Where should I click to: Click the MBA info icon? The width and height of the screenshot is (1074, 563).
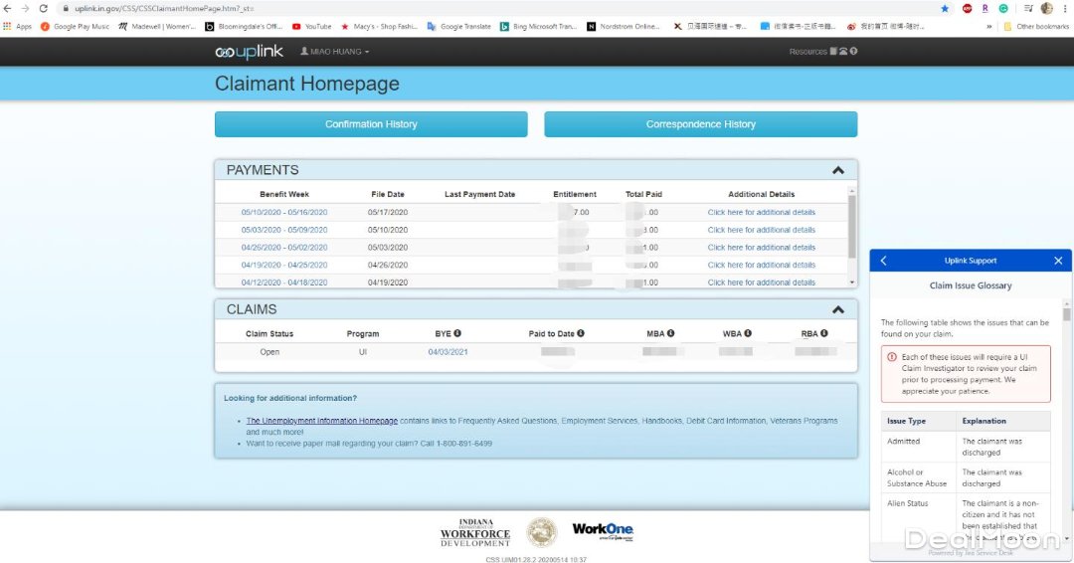coord(671,334)
